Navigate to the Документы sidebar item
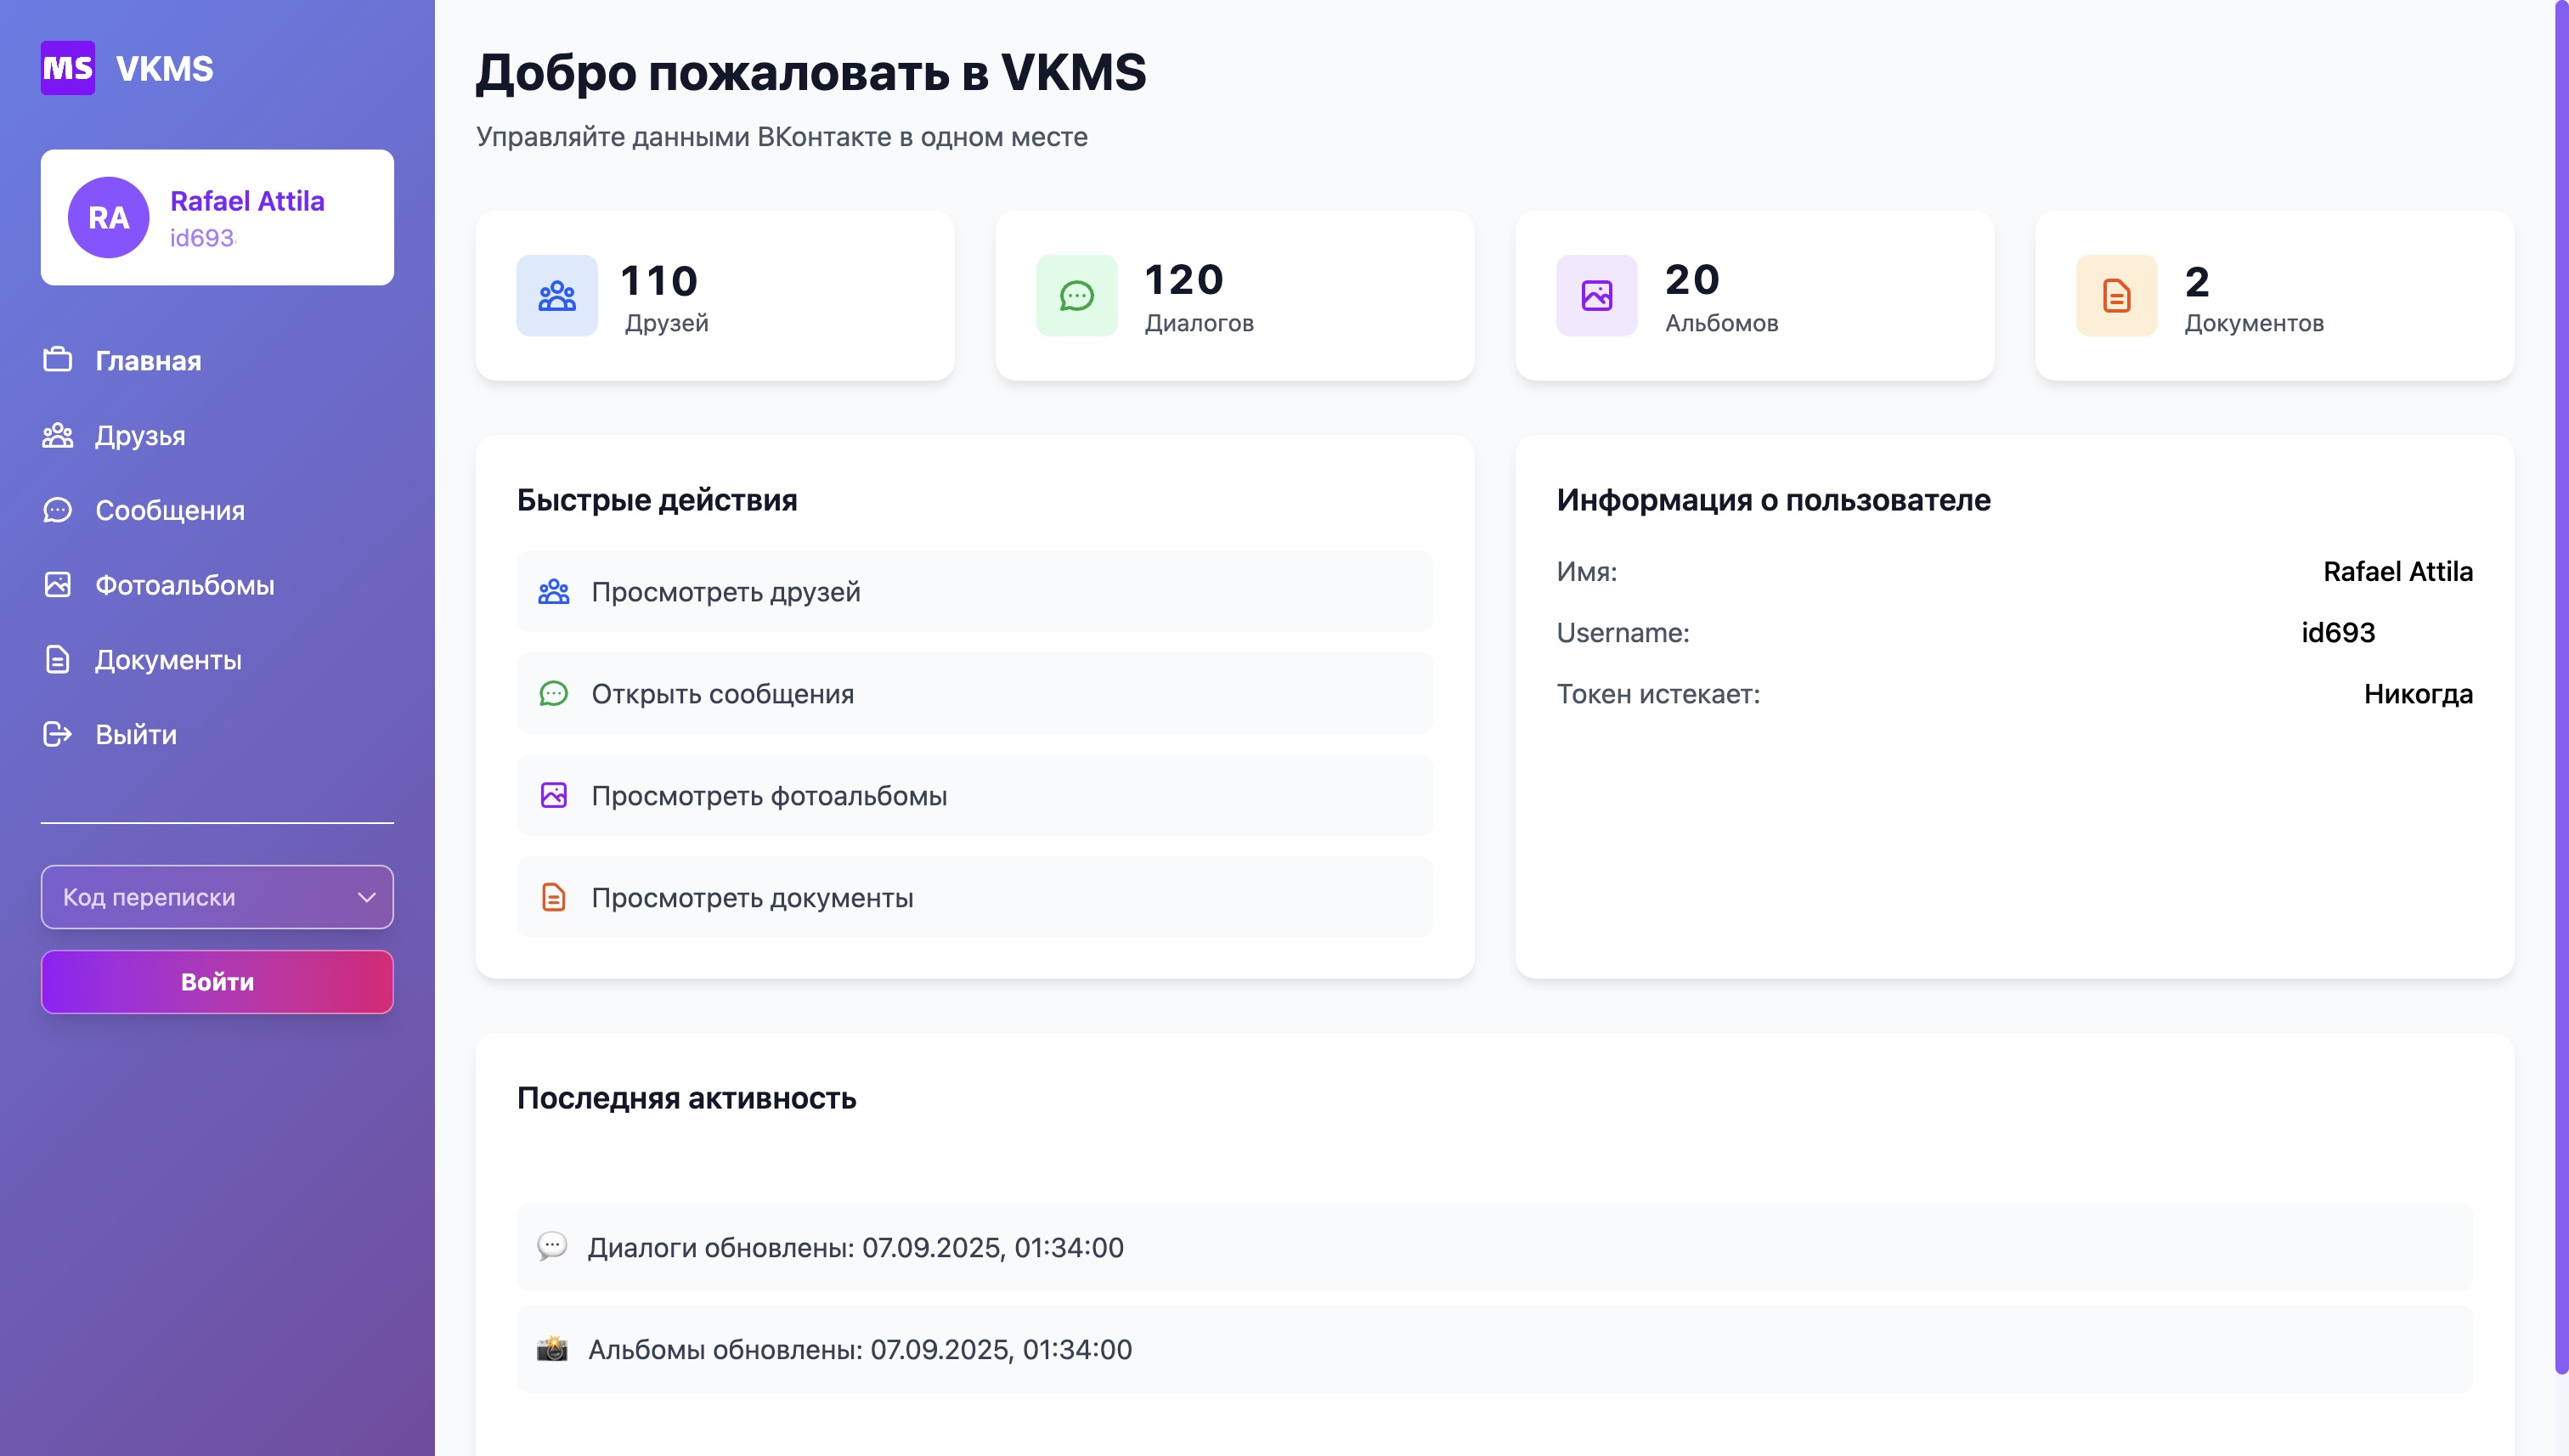The height and width of the screenshot is (1456, 2569). 167,660
